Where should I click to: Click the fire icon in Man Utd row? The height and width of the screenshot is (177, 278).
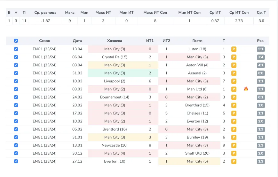pos(246,89)
